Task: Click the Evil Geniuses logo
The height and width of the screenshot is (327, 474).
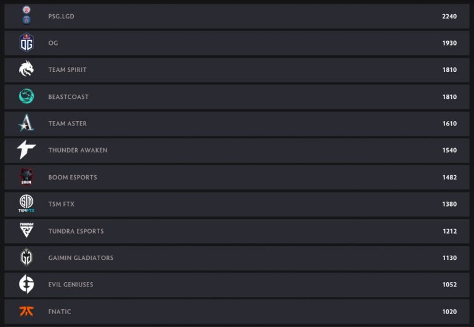Action: 26,285
